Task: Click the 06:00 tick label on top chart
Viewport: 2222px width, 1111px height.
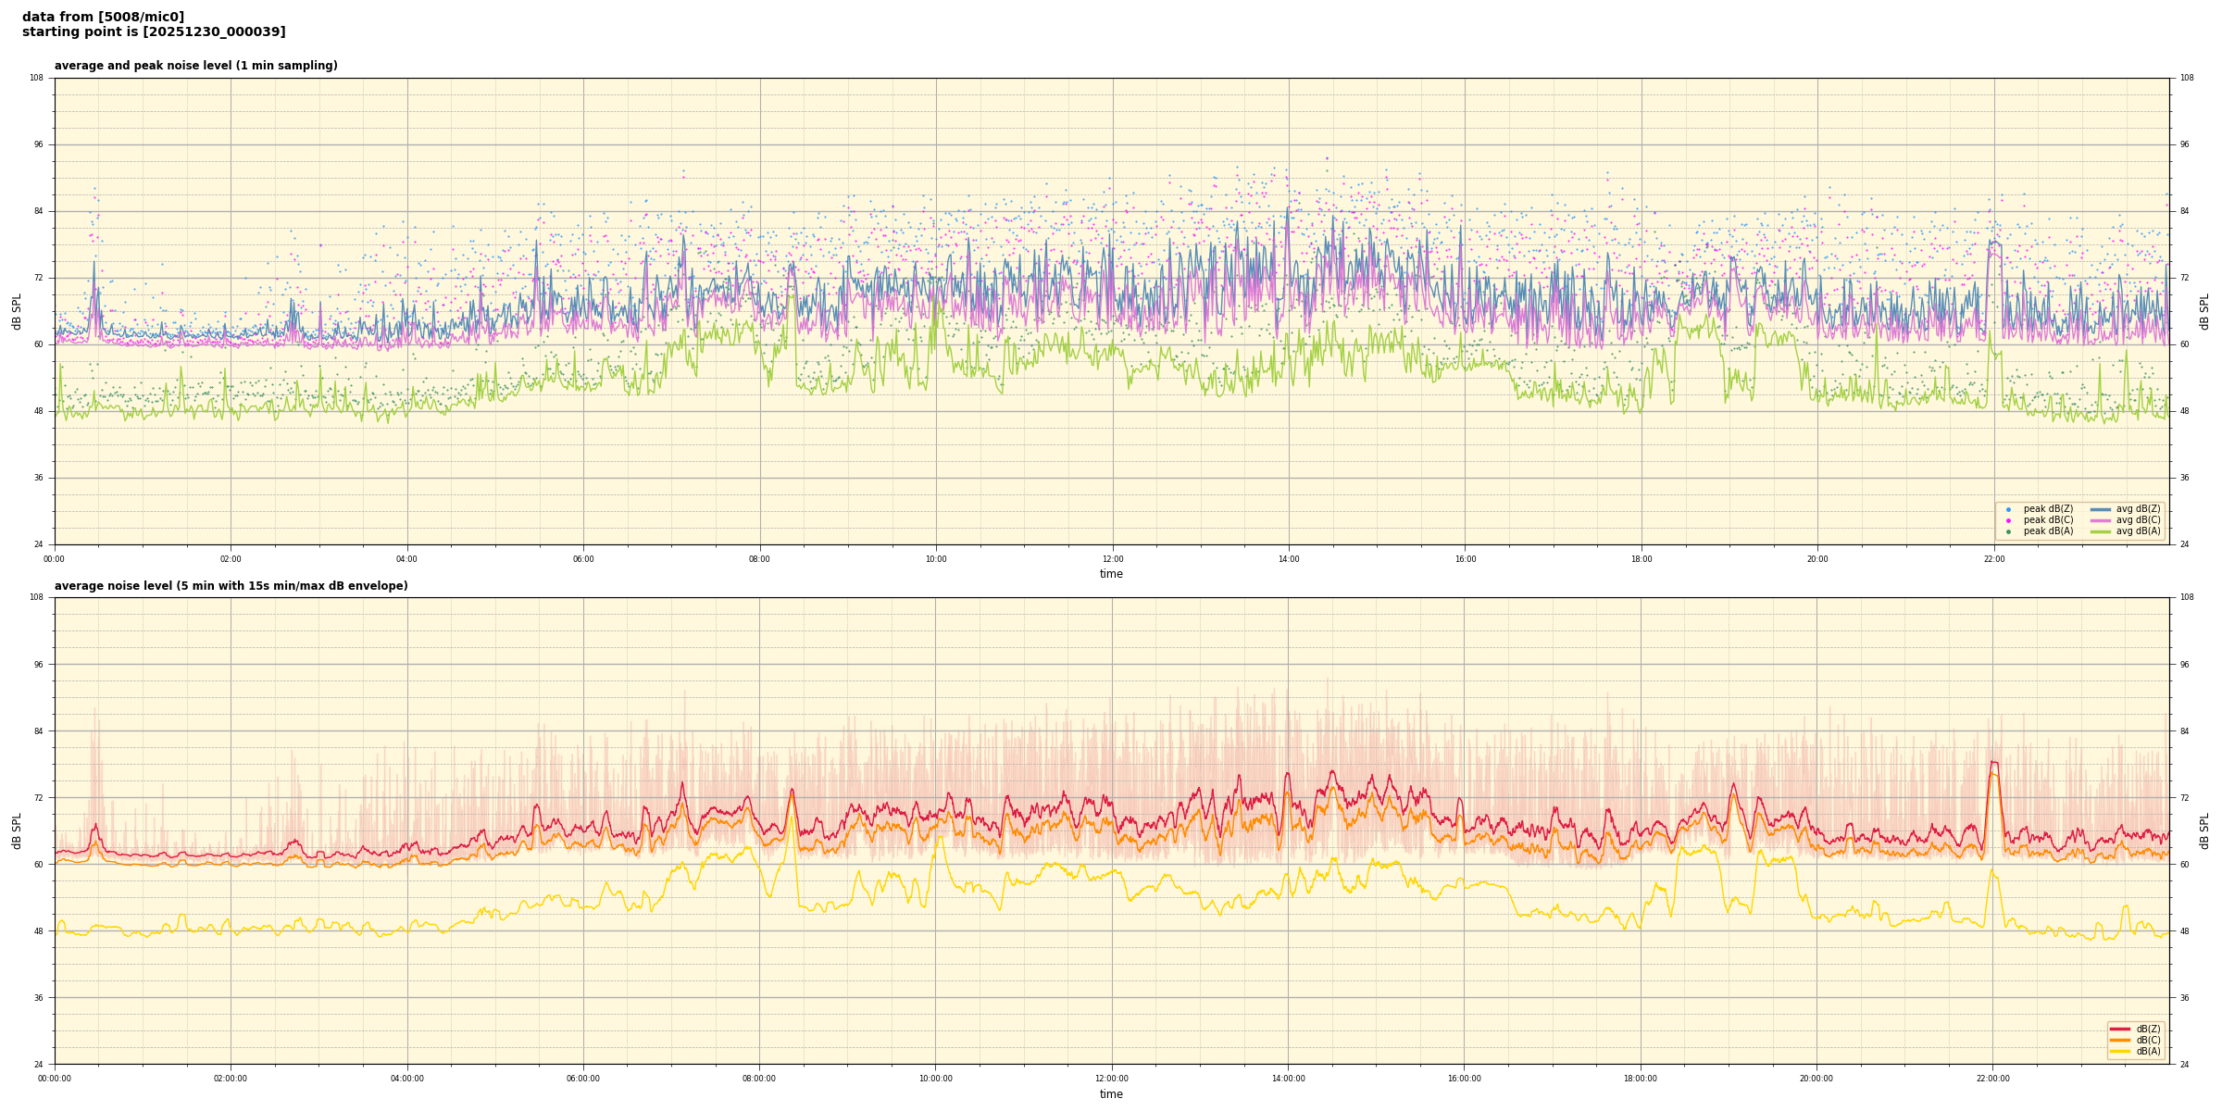Action: [x=583, y=559]
